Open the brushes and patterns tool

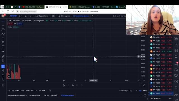[x=3, y=34]
